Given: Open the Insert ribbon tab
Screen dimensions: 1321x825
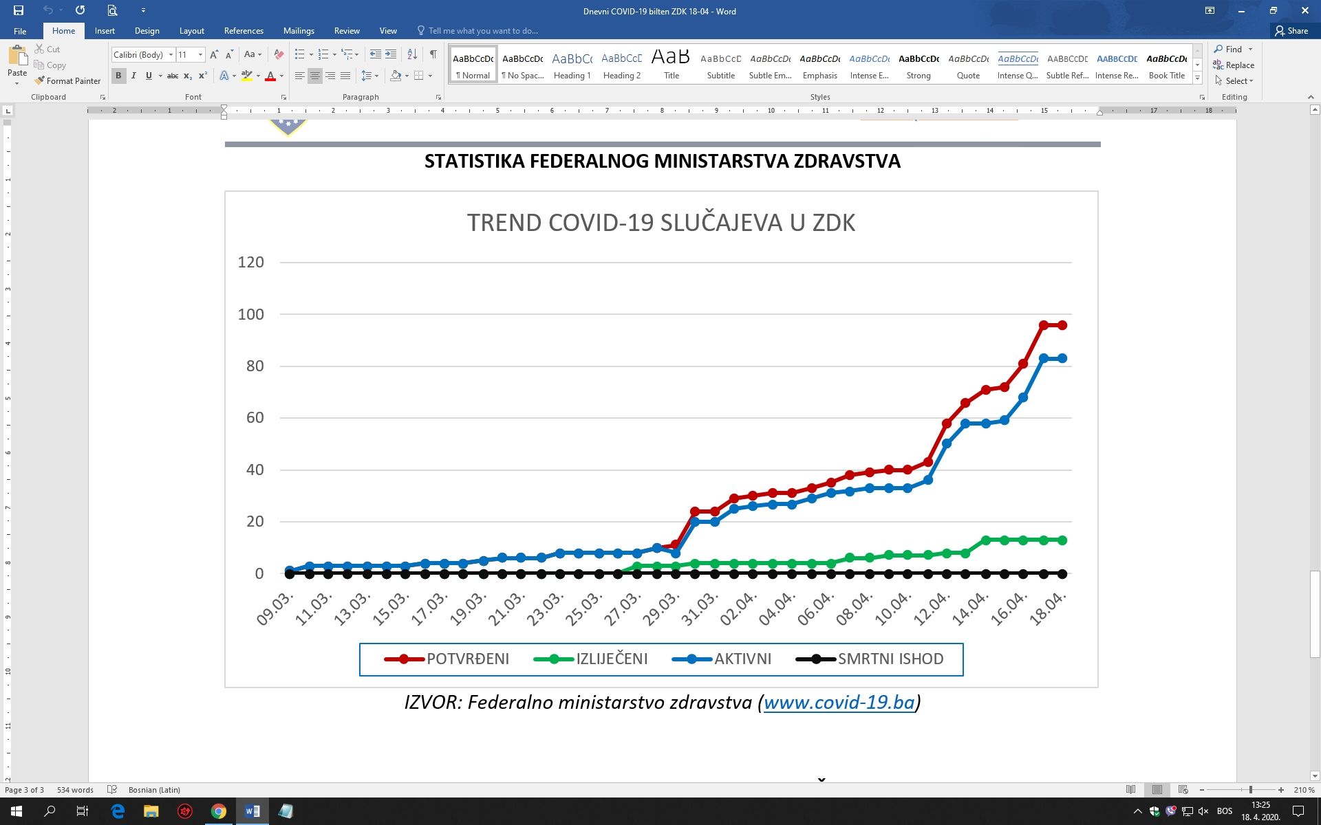Looking at the screenshot, I should 105,31.
